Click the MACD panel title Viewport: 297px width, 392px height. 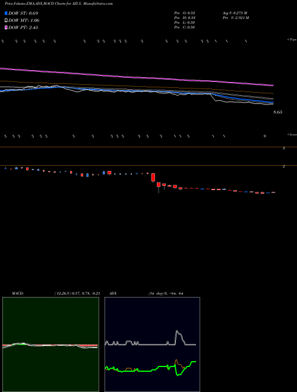18,293
